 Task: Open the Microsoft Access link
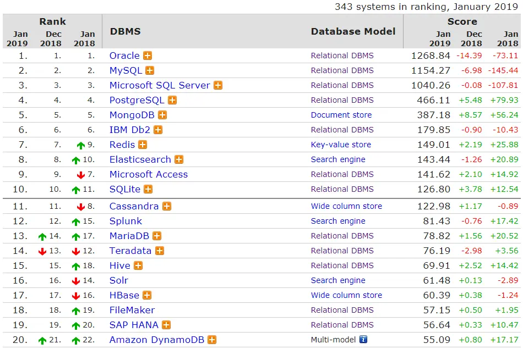(149, 175)
